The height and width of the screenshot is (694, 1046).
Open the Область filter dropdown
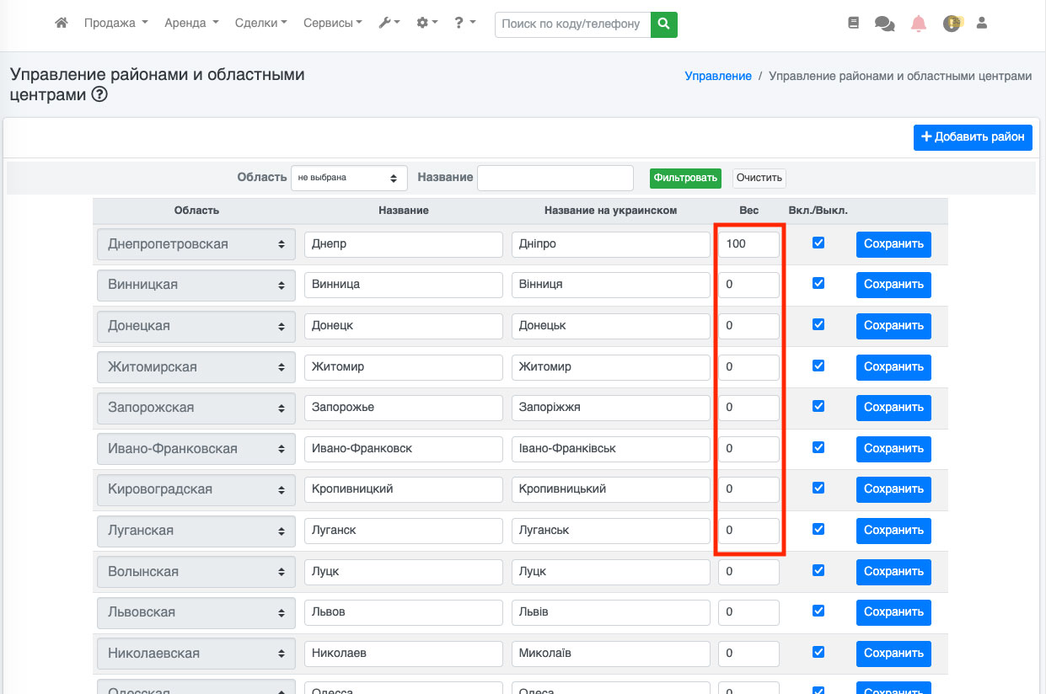click(x=349, y=178)
